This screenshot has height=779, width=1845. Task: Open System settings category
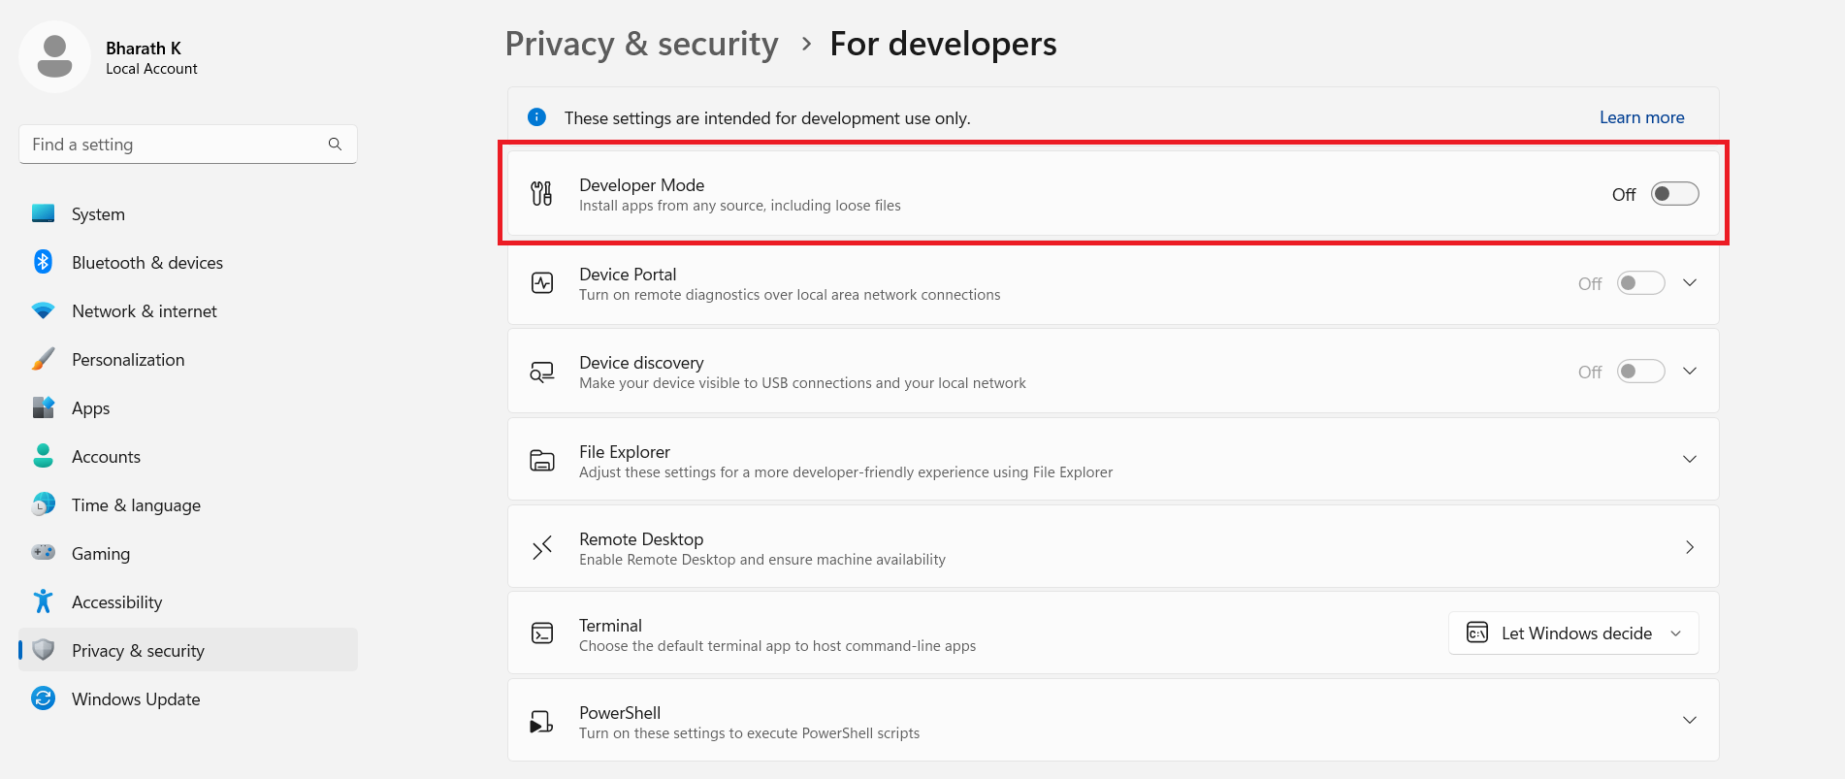pyautogui.click(x=188, y=213)
